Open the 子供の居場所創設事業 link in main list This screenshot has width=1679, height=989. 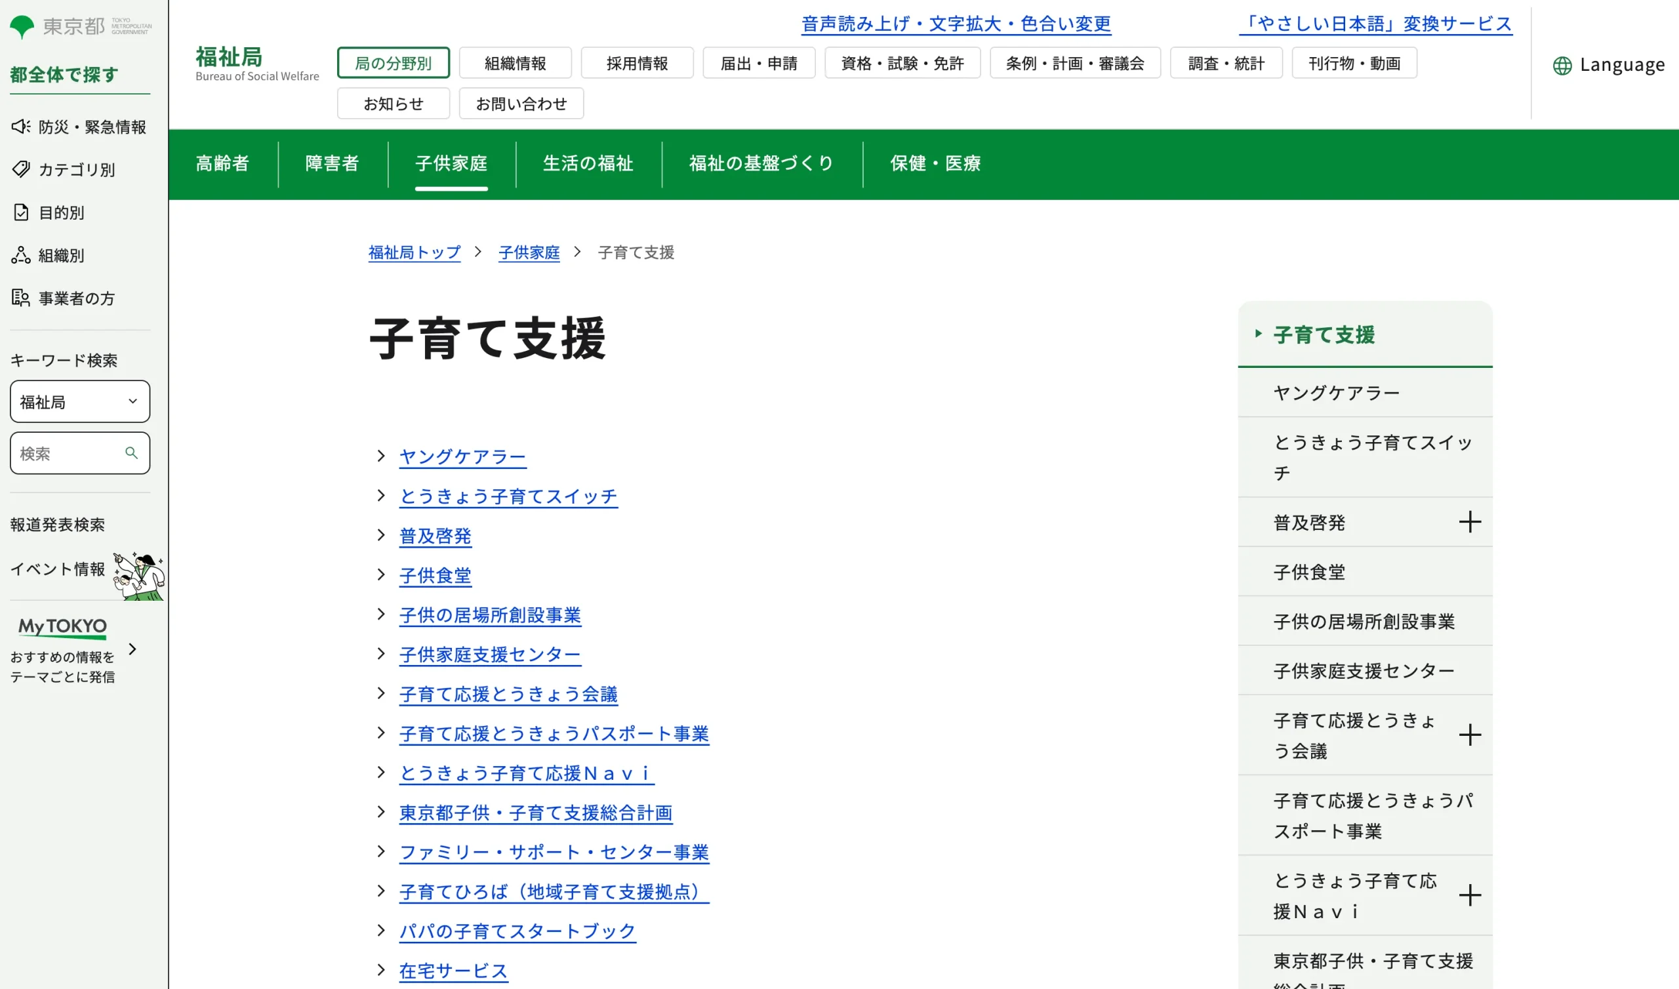(x=490, y=615)
